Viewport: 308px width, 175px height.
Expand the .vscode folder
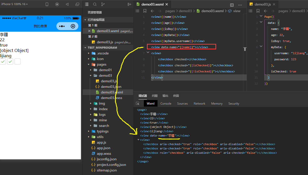click(89, 53)
